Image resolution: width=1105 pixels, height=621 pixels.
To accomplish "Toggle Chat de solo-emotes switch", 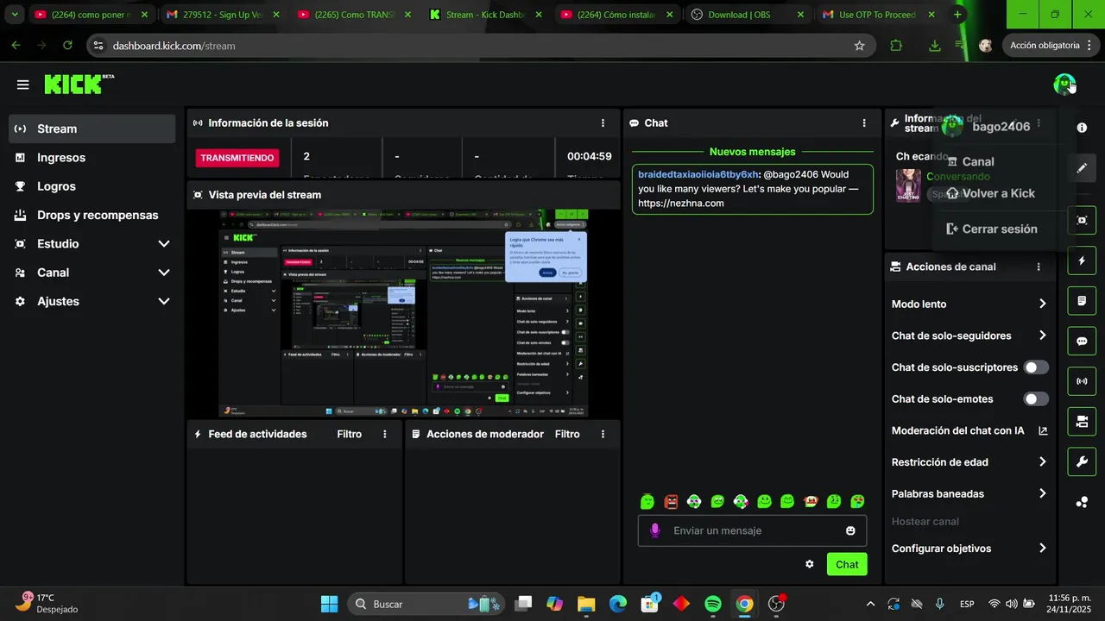I will click(1036, 399).
